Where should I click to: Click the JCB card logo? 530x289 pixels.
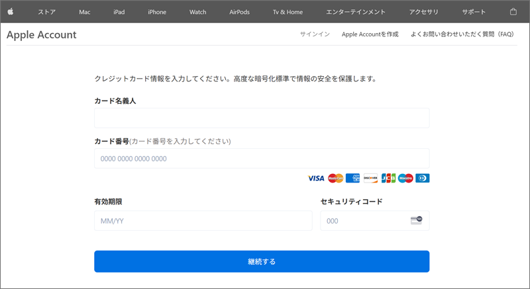pyautogui.click(x=388, y=178)
